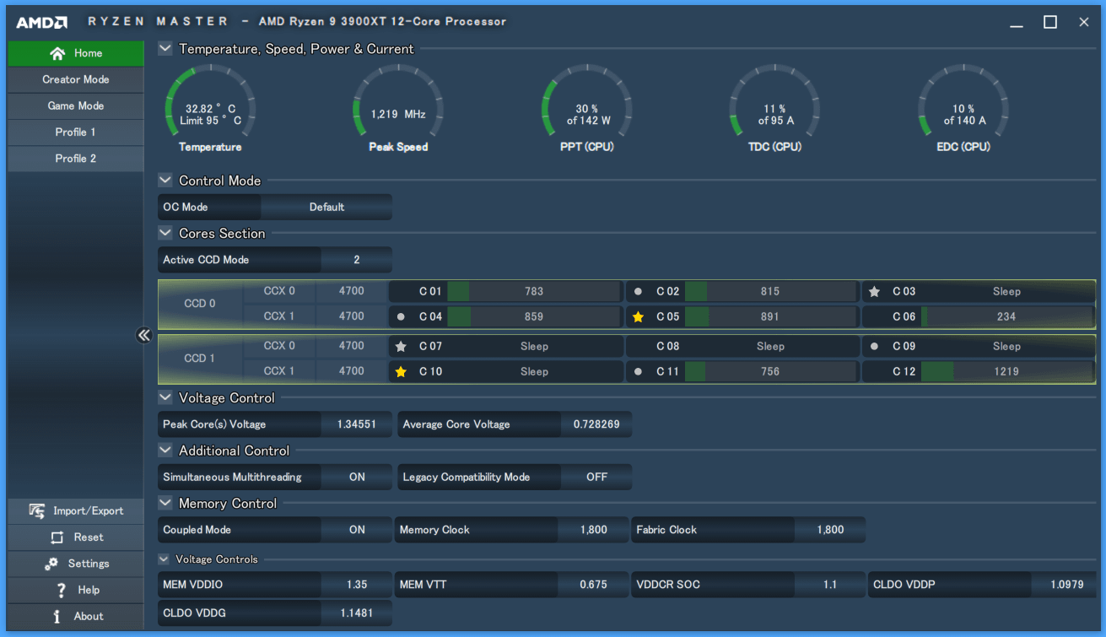Click core C 12 speed bar
Screen dimensions: 1106x637
click(x=1006, y=371)
